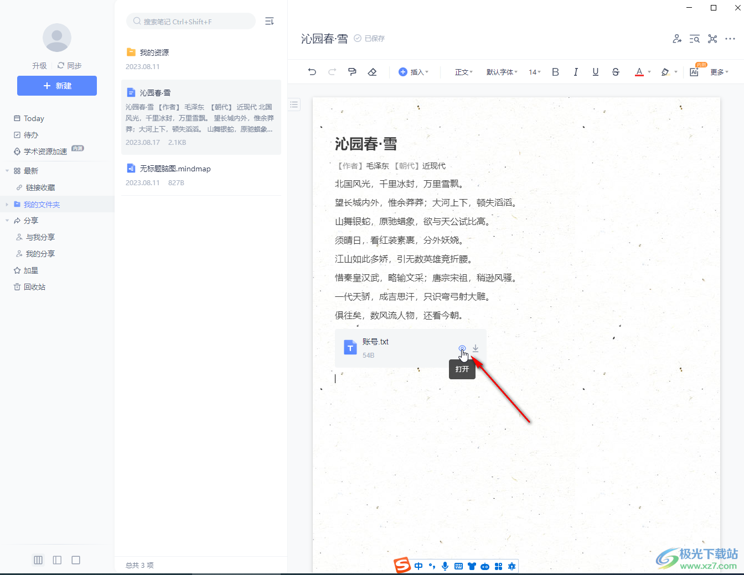Open the paragraph style 正文 dropdown
Viewport: 744px width, 575px height.
tap(464, 72)
